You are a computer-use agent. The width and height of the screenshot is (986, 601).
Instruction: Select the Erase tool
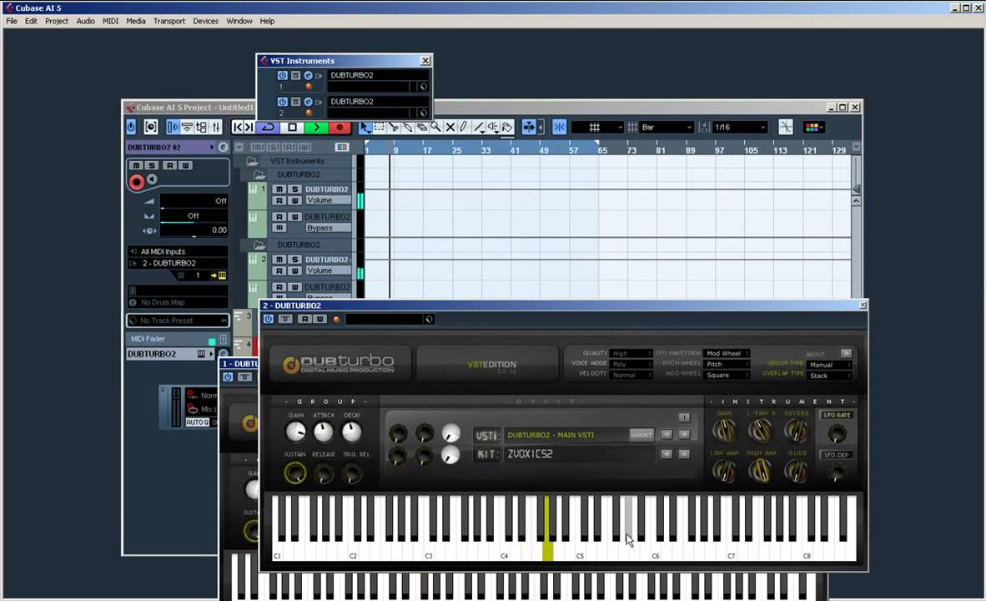click(x=422, y=127)
